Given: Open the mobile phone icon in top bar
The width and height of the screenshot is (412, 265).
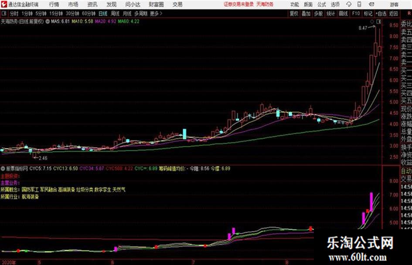Looking at the screenshot, I should tap(359, 4).
